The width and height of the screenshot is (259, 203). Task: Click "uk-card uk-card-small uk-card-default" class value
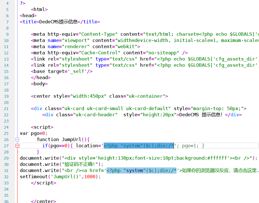(116, 108)
